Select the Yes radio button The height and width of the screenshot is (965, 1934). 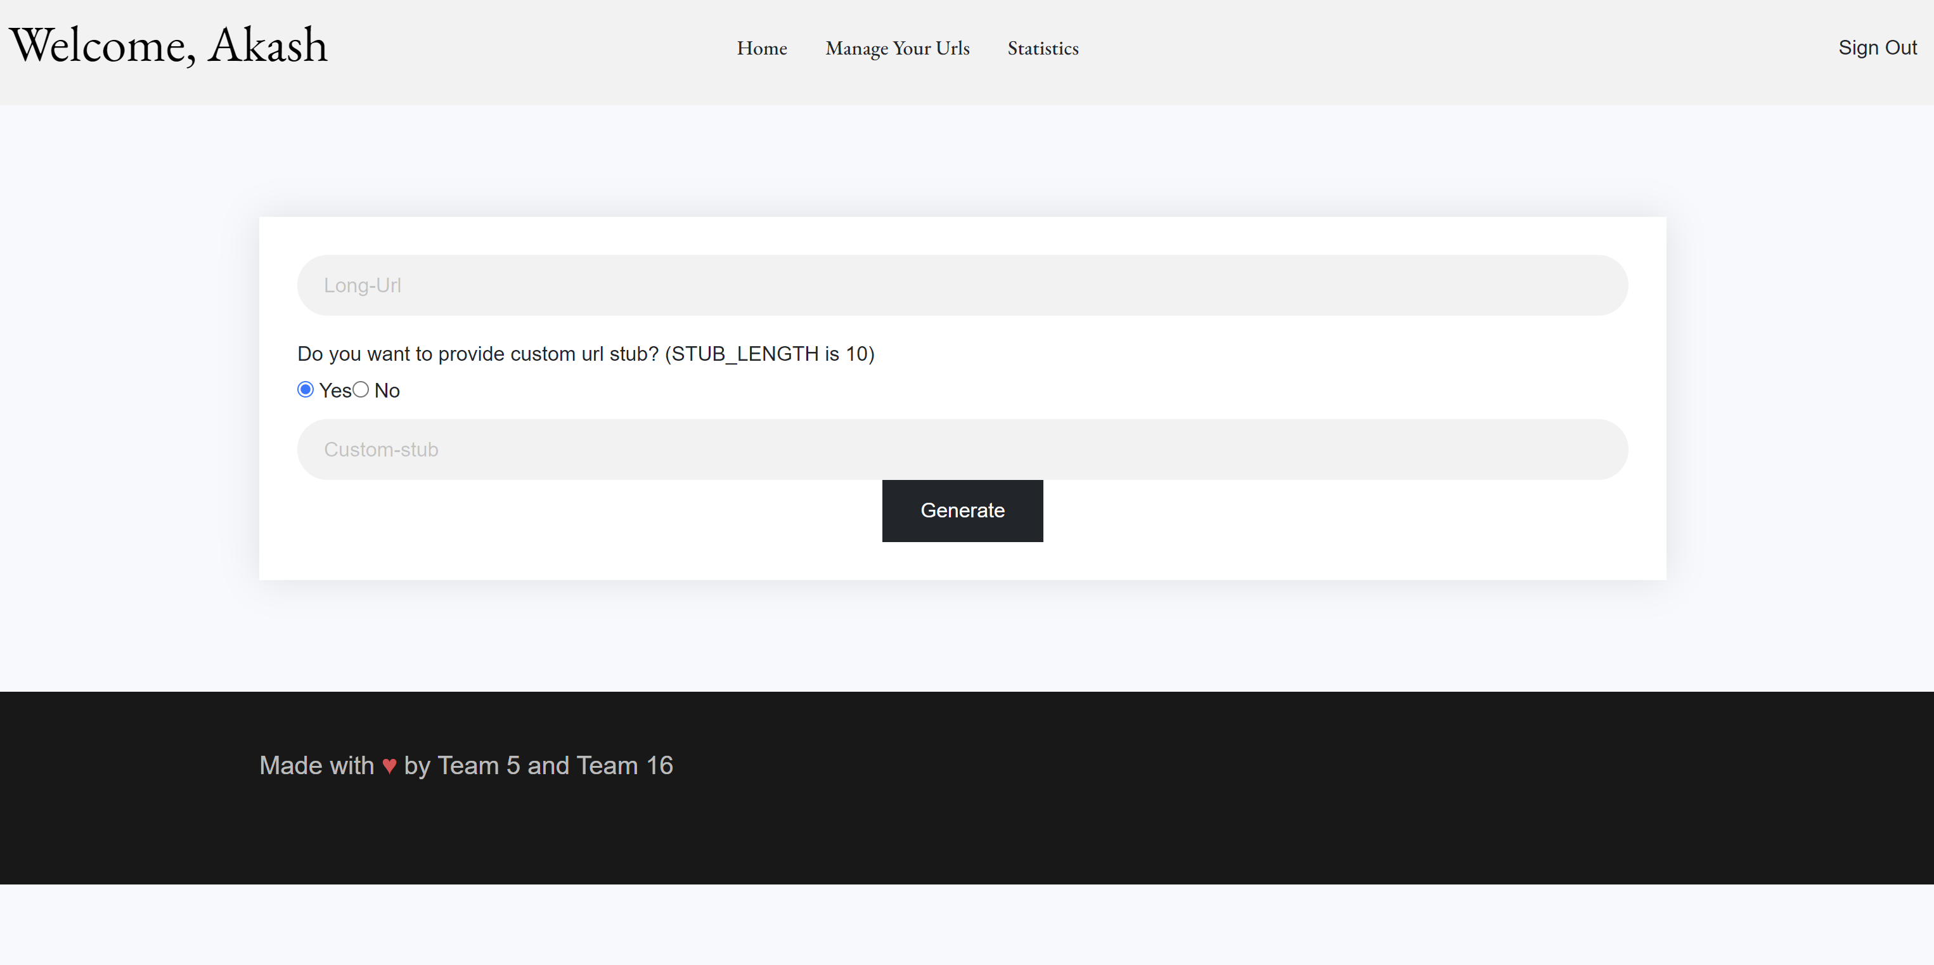click(305, 389)
